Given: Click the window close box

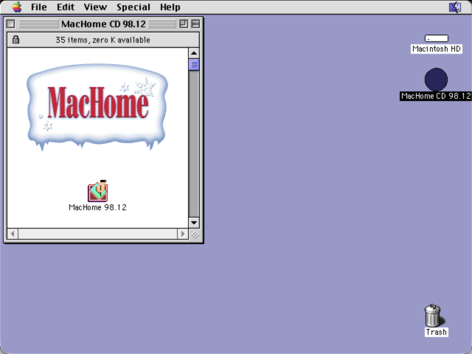Looking at the screenshot, I should pyautogui.click(x=10, y=24).
